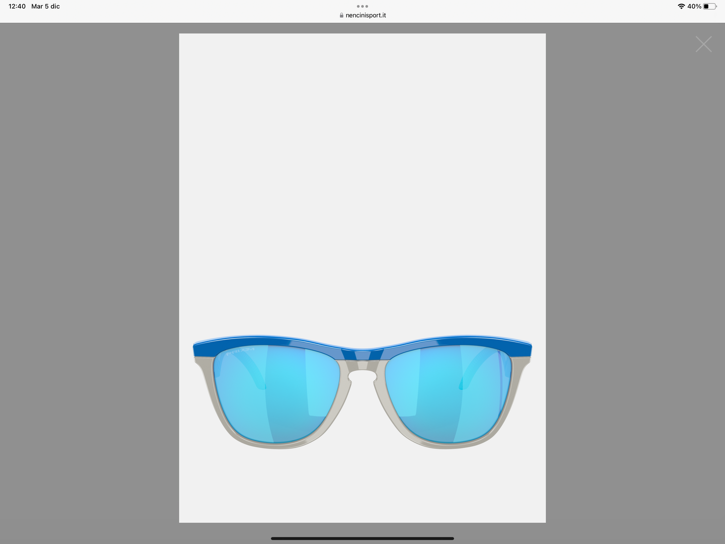Open the clock showing 12:40
This screenshot has width=725, height=544.
coord(17,6)
